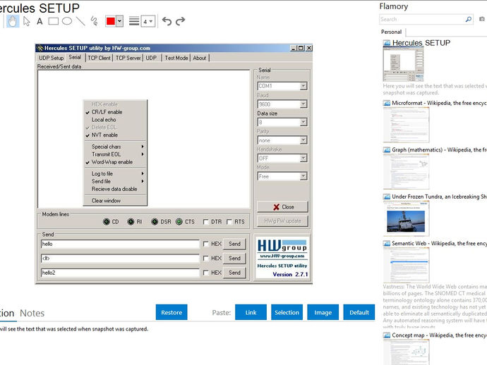Toggle HEX checkbox for hello2 row

(x=205, y=273)
